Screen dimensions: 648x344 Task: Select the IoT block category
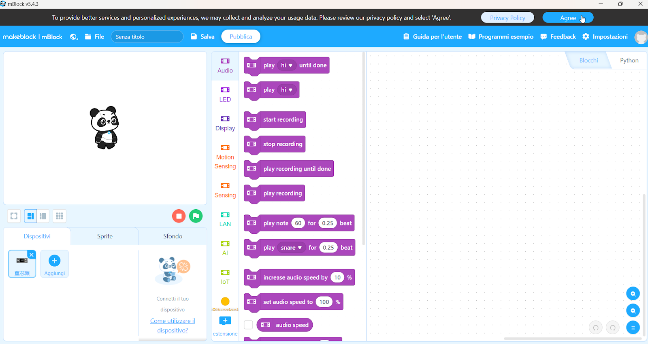225,277
